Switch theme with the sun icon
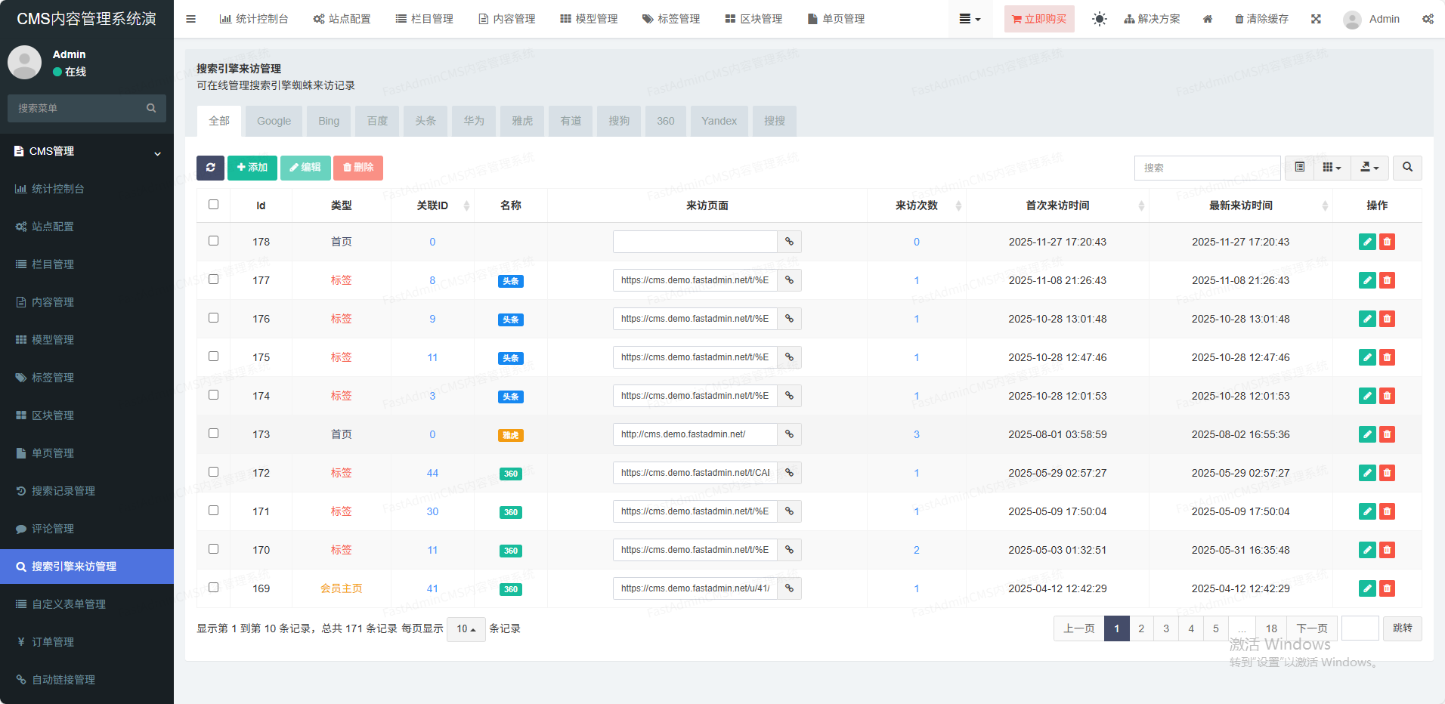 click(1099, 19)
